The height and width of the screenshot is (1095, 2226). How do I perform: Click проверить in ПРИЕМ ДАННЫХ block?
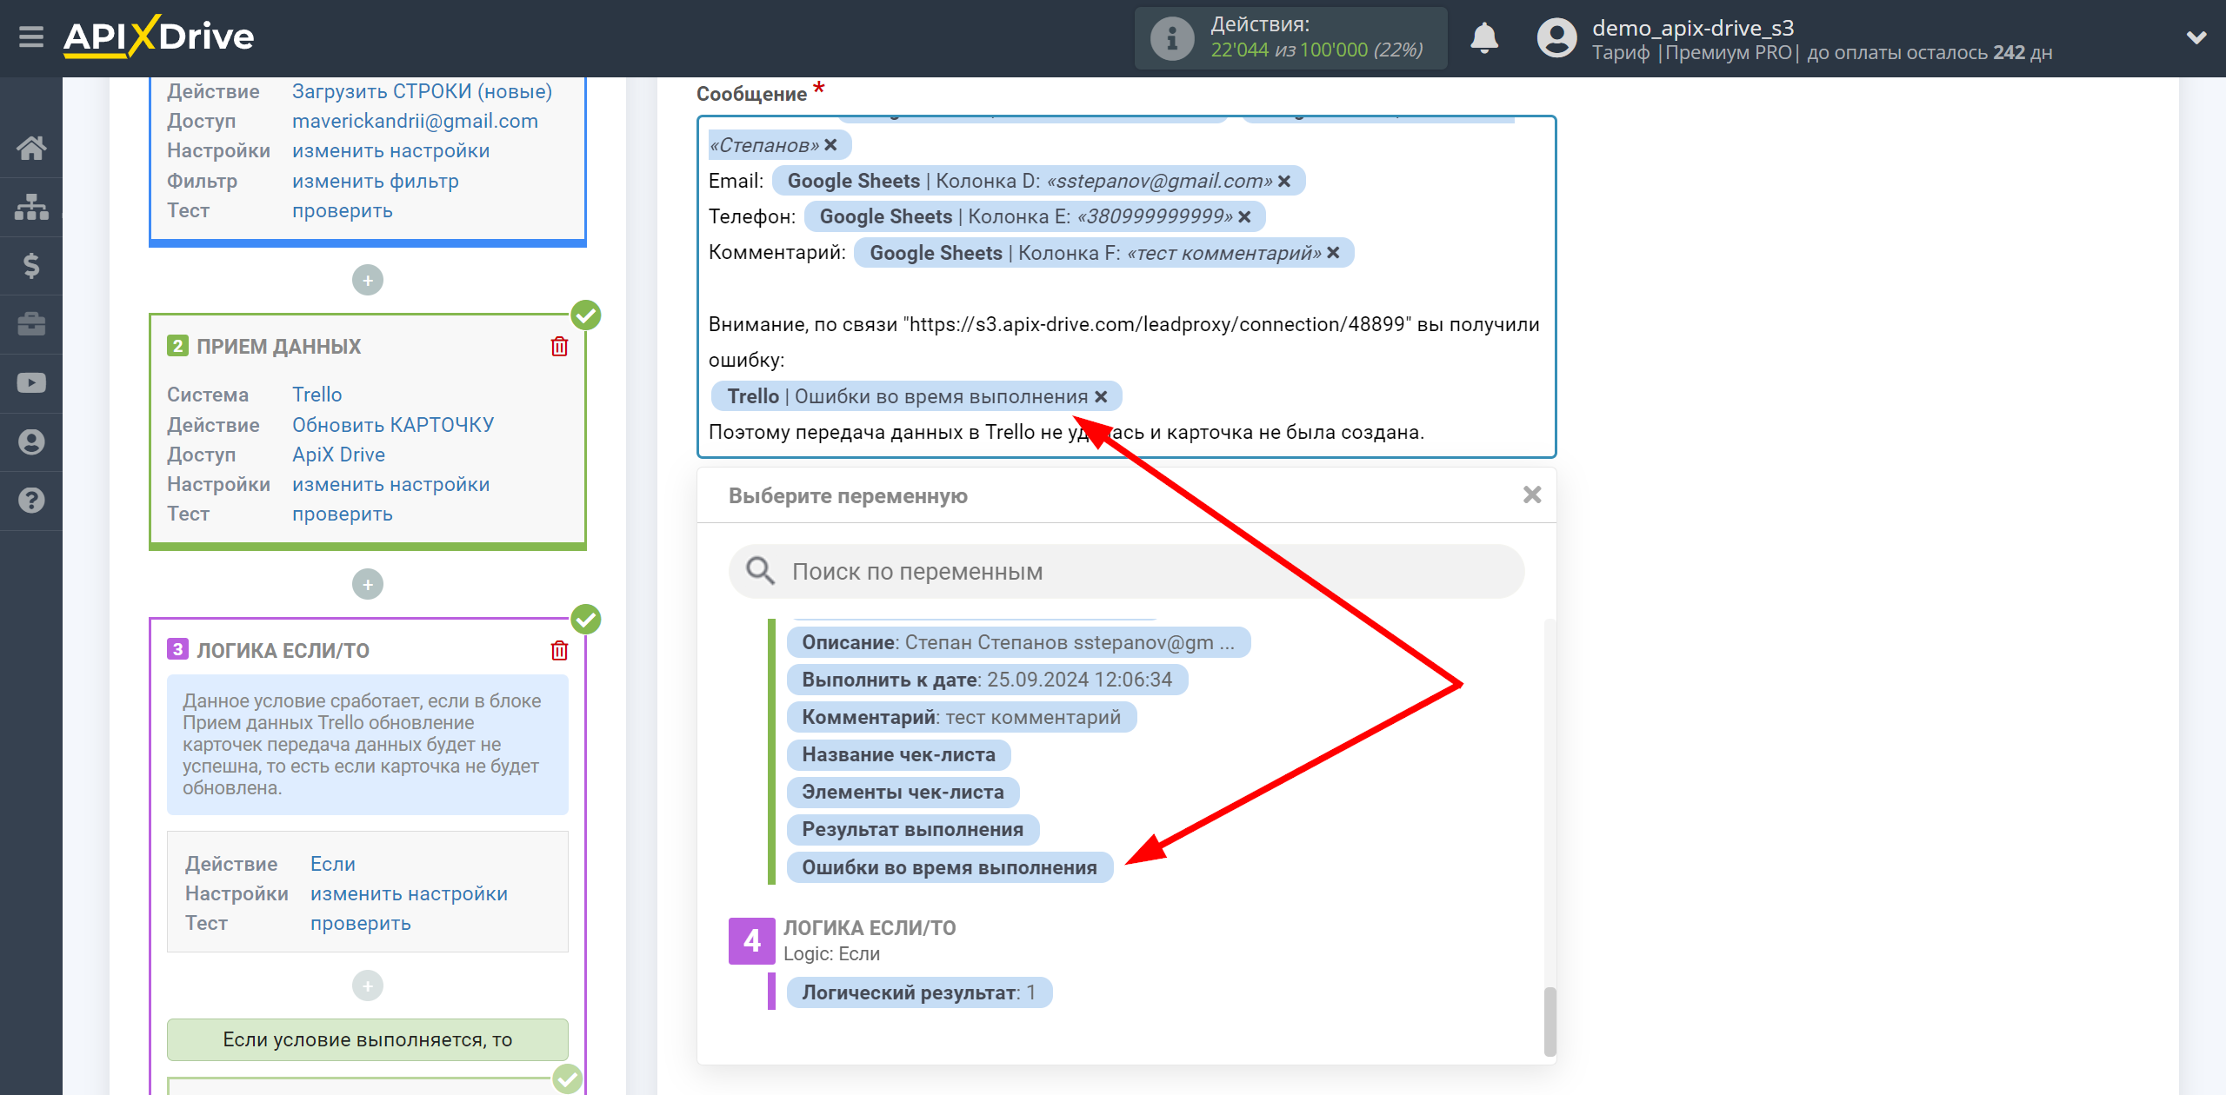pyautogui.click(x=342, y=514)
